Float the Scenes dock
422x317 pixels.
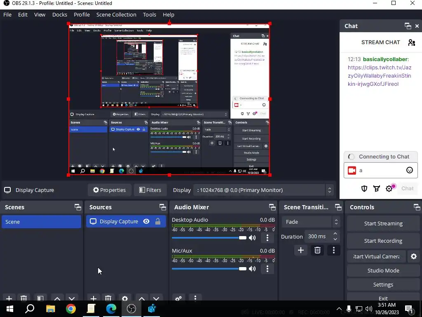pyautogui.click(x=78, y=207)
